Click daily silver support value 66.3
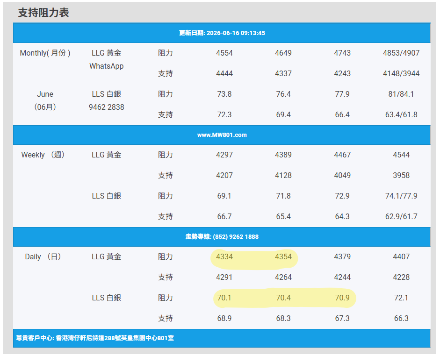 click(x=401, y=318)
